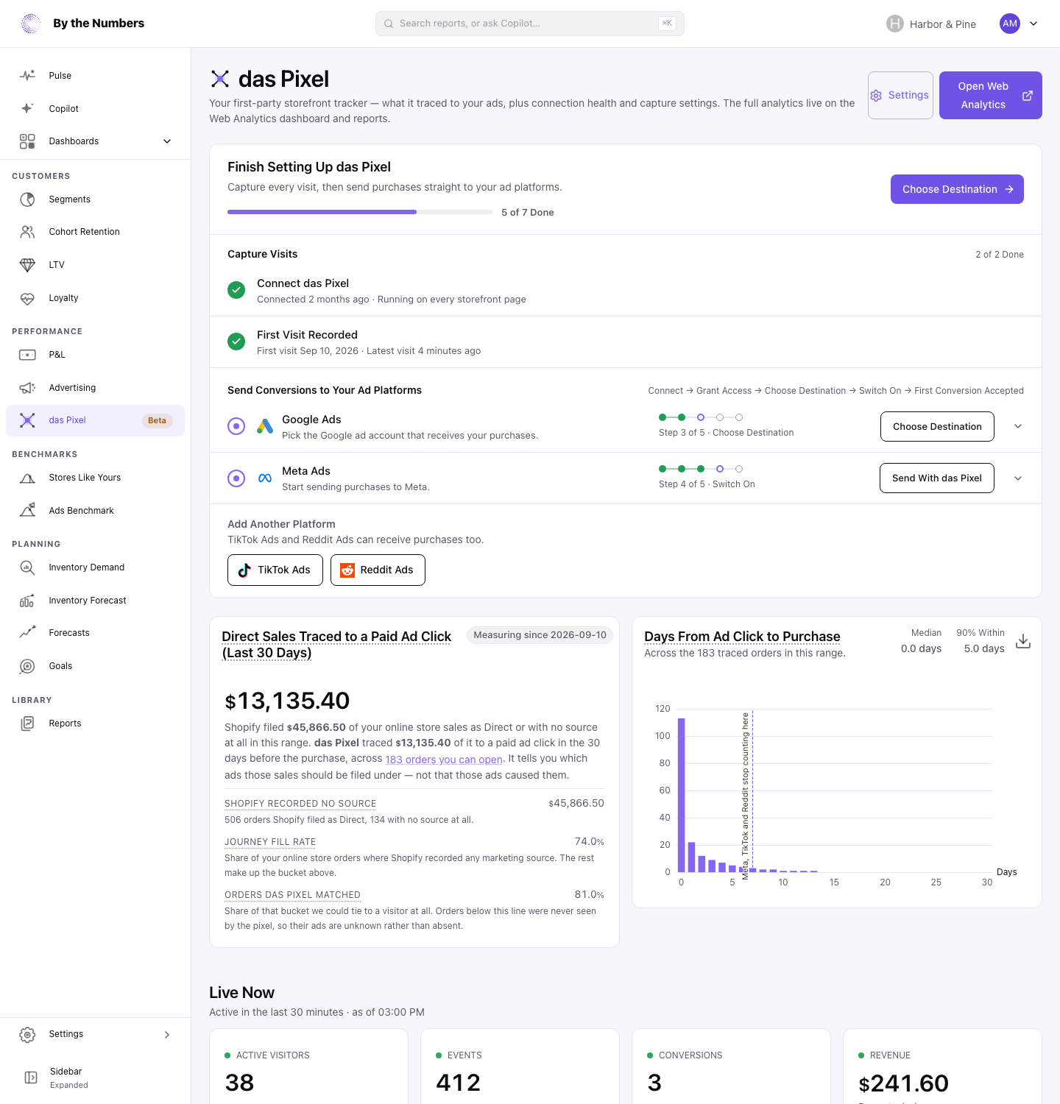Select the LTV diamond icon
Image resolution: width=1060 pixels, height=1104 pixels.
click(x=27, y=265)
